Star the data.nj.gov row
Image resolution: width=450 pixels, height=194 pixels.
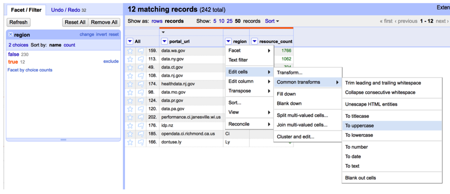click(130, 76)
